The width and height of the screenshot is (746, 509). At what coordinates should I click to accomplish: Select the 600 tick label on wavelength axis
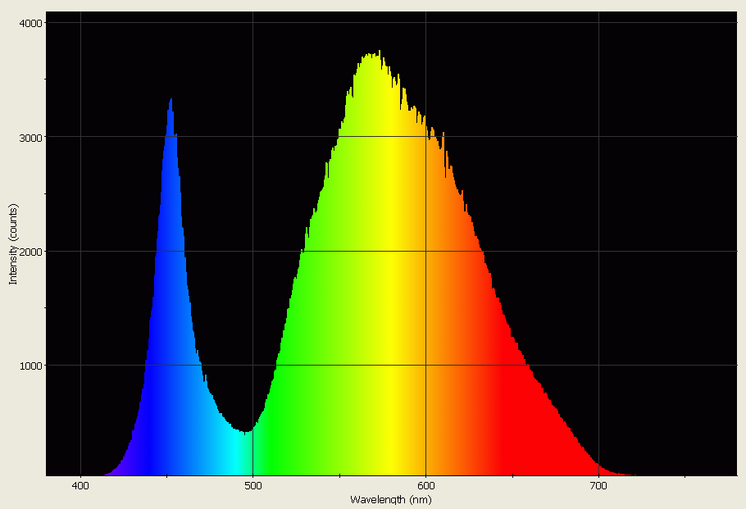point(426,487)
